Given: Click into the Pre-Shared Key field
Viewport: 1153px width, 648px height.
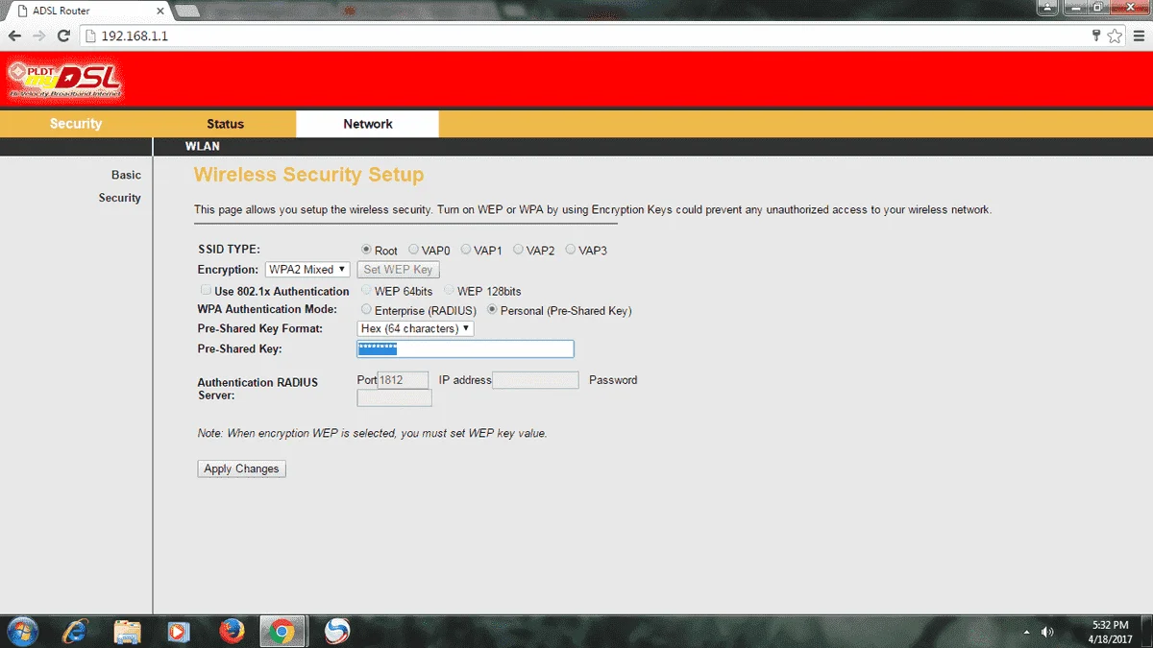Looking at the screenshot, I should tap(465, 348).
